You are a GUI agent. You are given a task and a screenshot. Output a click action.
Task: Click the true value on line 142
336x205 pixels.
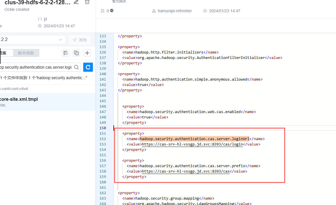(x=142, y=85)
